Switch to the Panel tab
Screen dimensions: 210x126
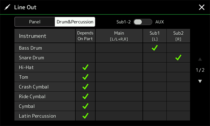(35, 22)
